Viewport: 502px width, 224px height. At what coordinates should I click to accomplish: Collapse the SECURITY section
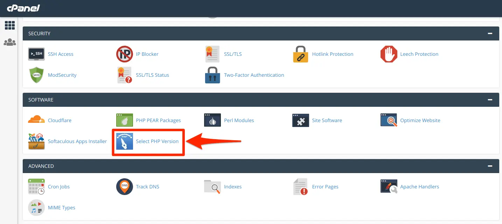(489, 33)
